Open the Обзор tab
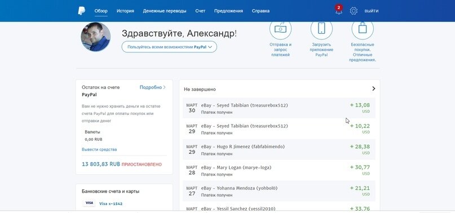 (x=101, y=11)
